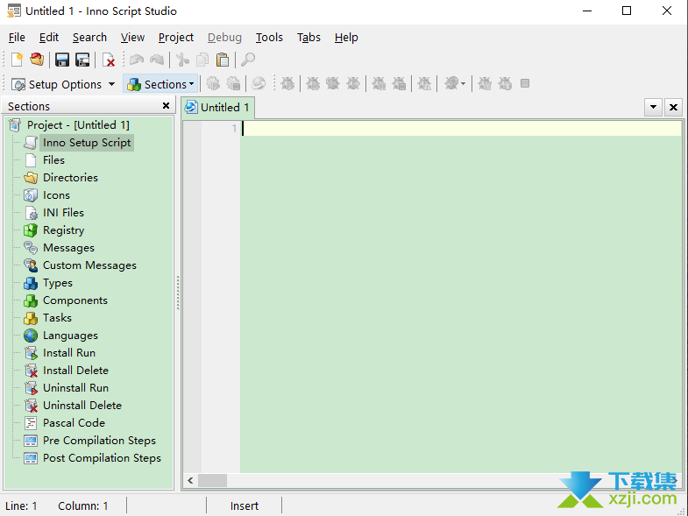Click the Uninstall Run icon
Image resolution: width=688 pixels, height=516 pixels.
pos(31,388)
